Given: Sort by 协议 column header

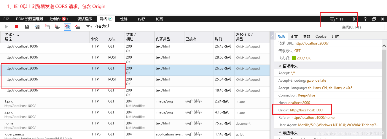Looking at the screenshot, I should pos(98,37).
